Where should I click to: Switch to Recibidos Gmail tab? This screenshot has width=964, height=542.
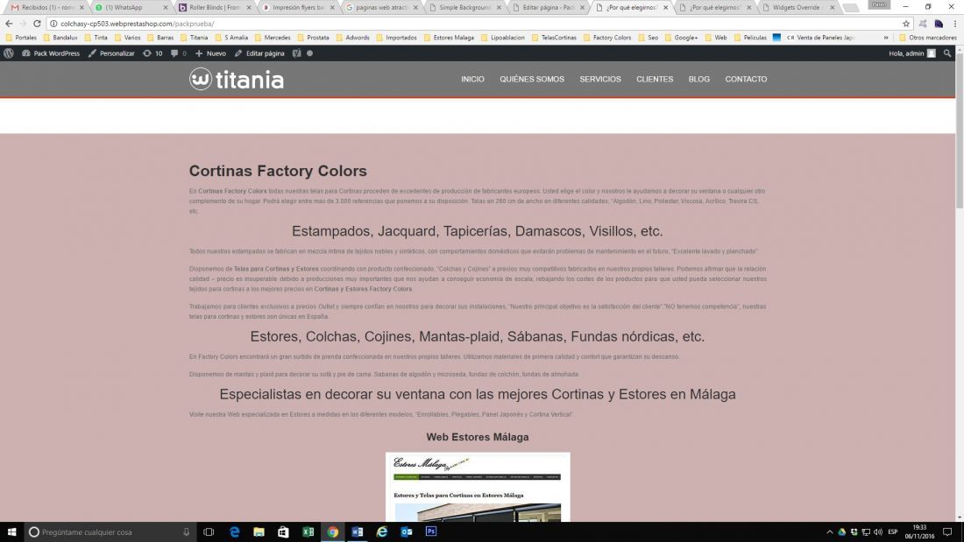pyautogui.click(x=46, y=7)
